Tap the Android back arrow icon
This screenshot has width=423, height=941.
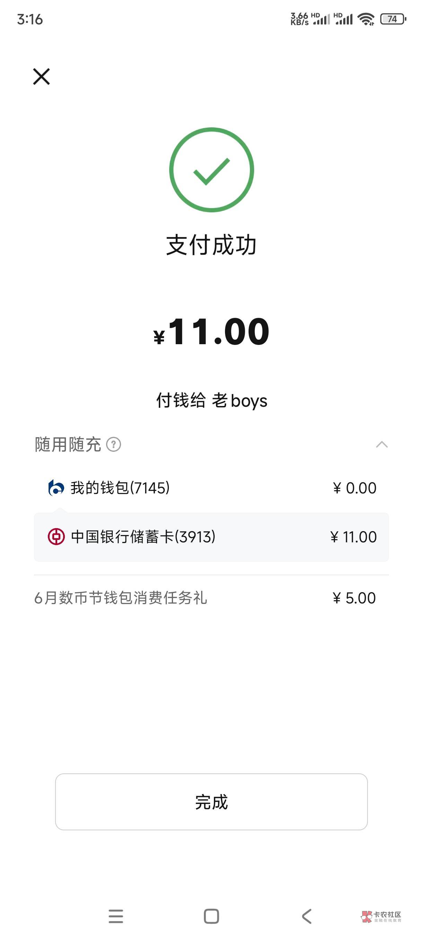tap(307, 916)
